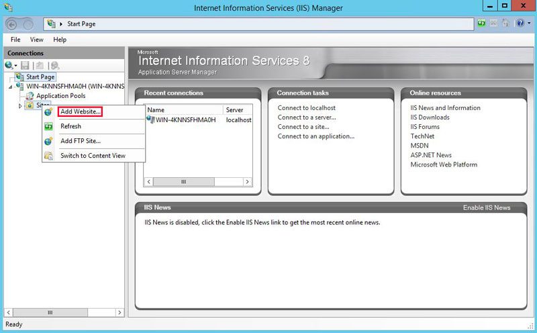
Task: Open ASP.NET News link
Action: 431,155
